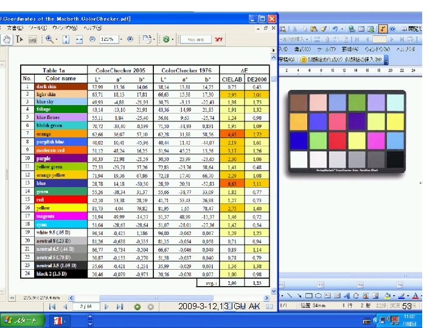Click the green Previous View circle button
The height and width of the screenshot is (328, 438).
coord(137,307)
